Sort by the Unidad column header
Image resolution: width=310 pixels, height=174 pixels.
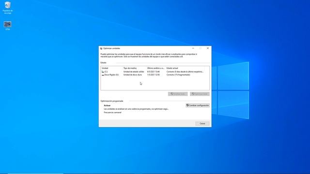tap(105, 68)
